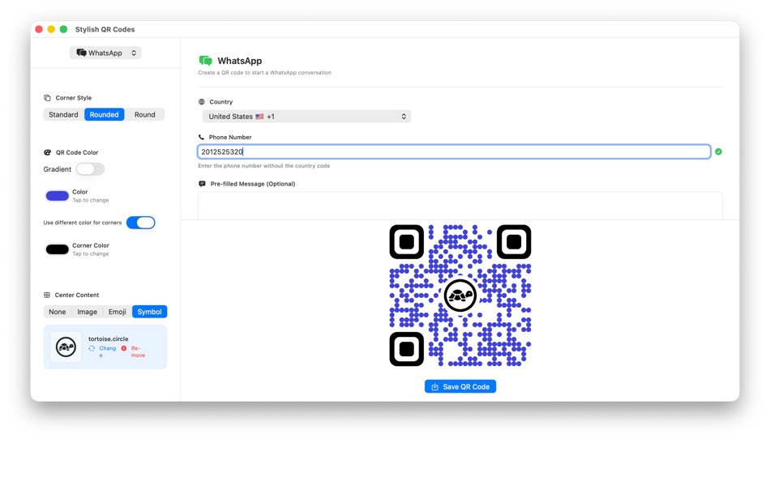Select the None center content tab
The height and width of the screenshot is (481, 770).
click(x=58, y=311)
